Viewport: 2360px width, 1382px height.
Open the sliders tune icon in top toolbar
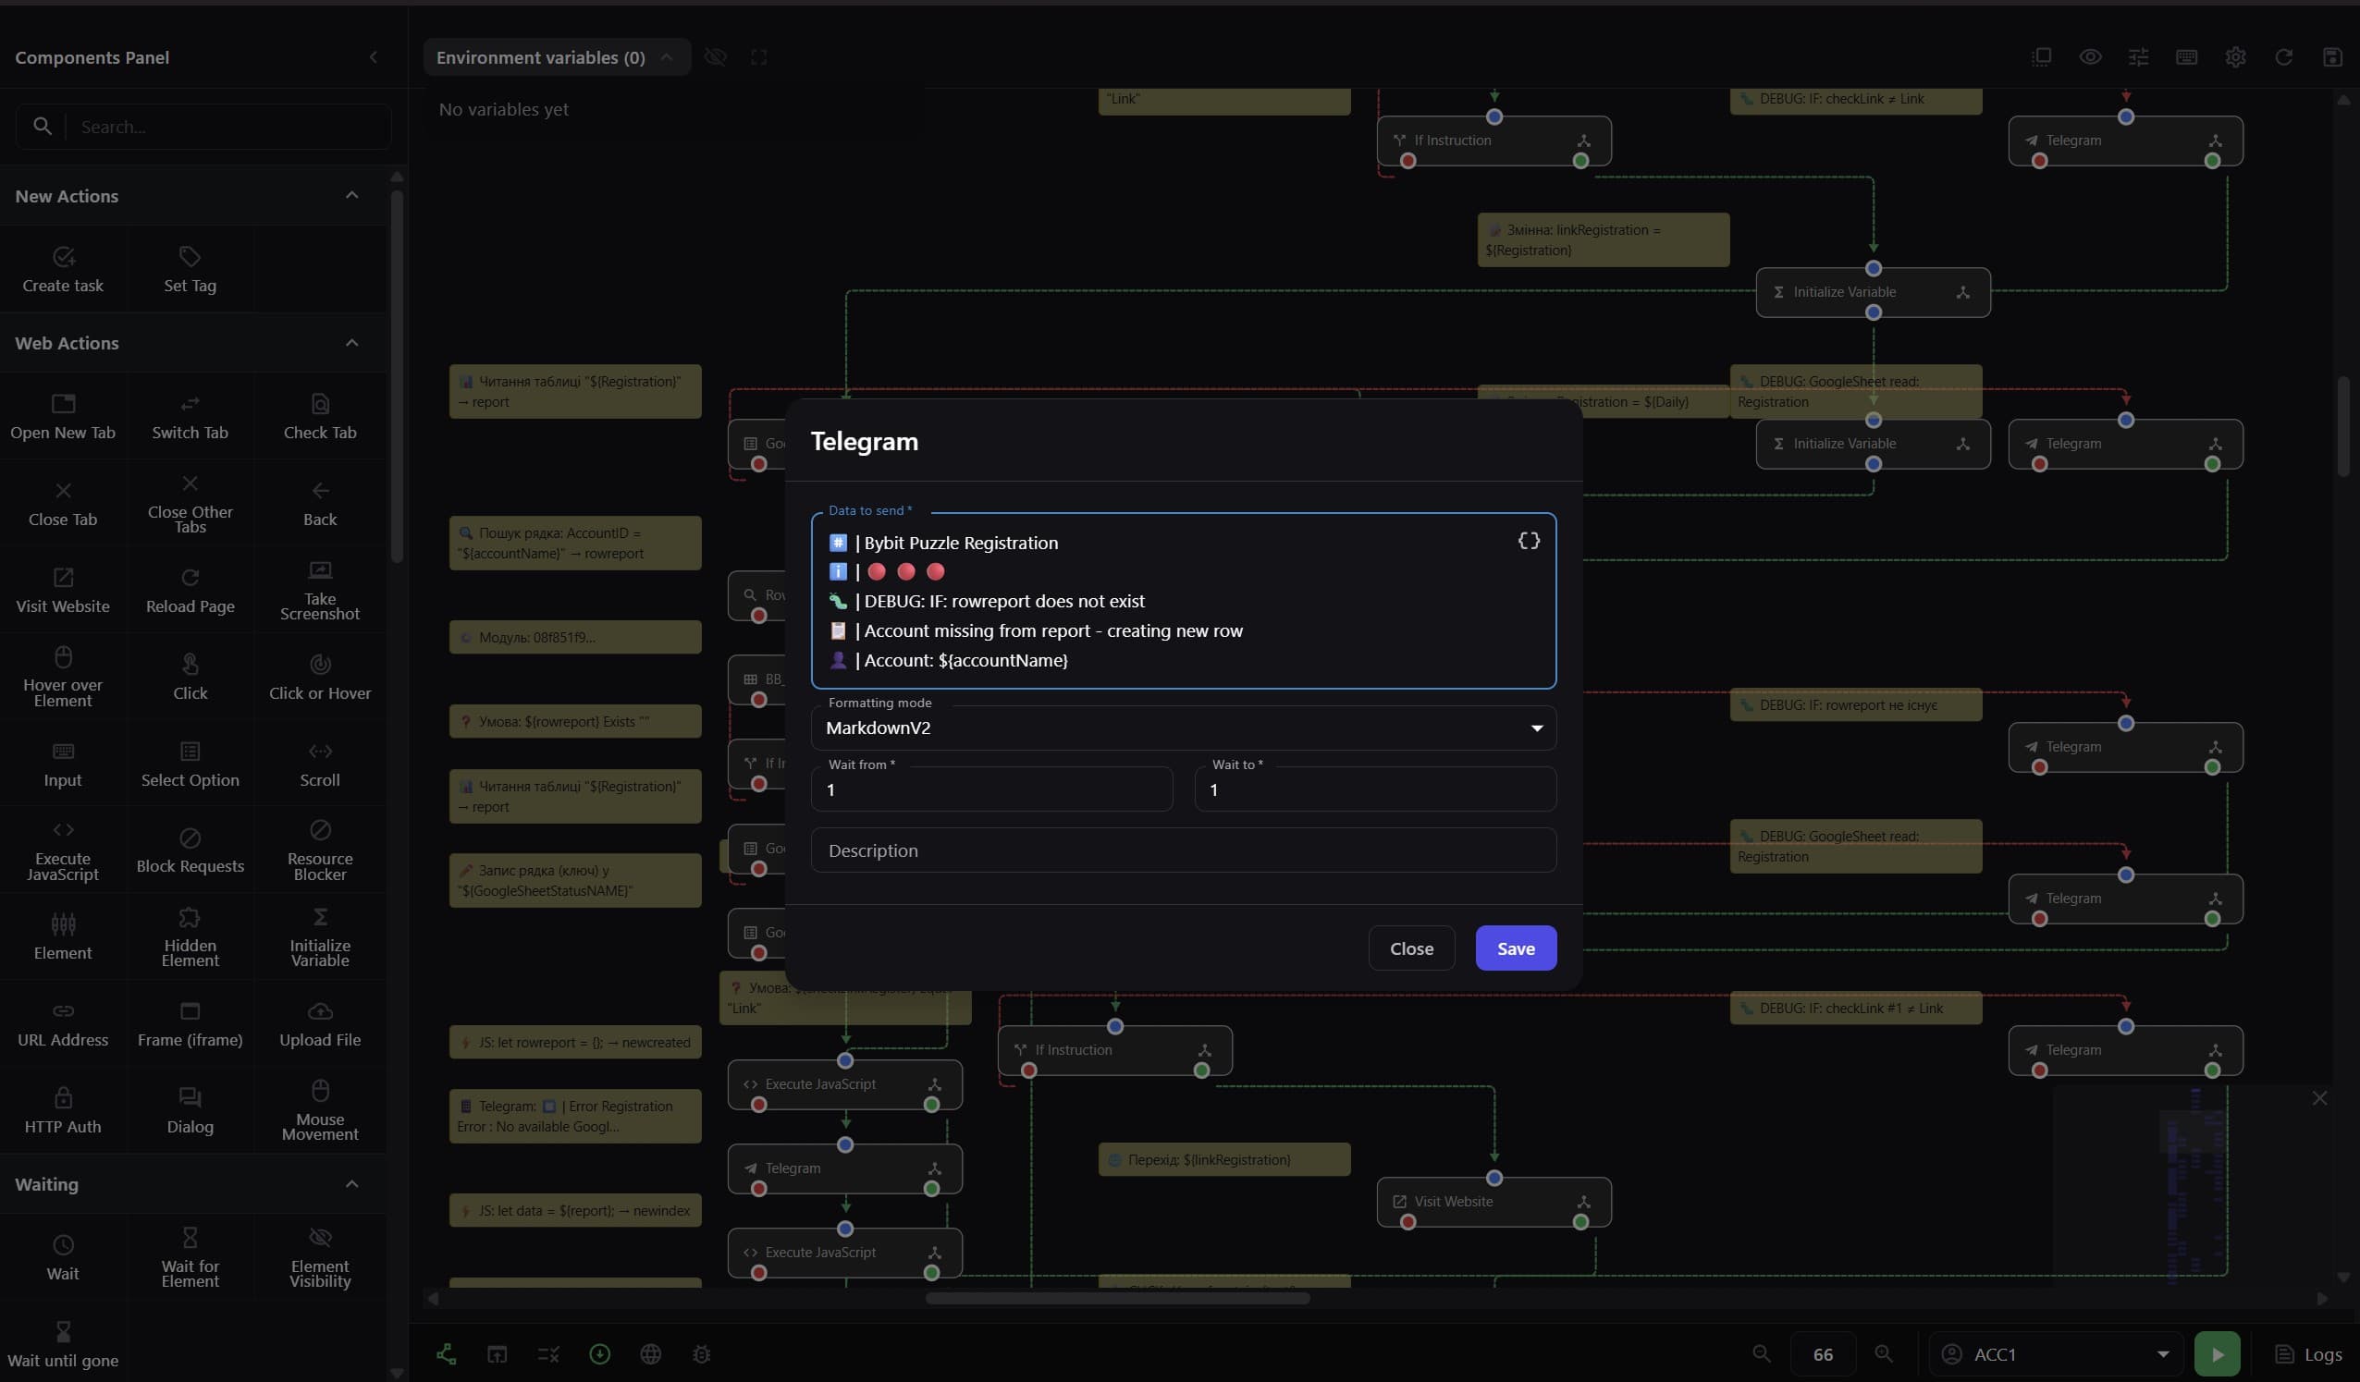coord(2138,57)
